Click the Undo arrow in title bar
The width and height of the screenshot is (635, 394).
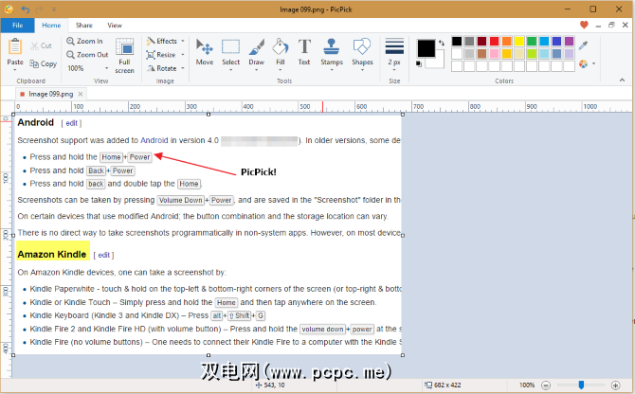pos(26,9)
